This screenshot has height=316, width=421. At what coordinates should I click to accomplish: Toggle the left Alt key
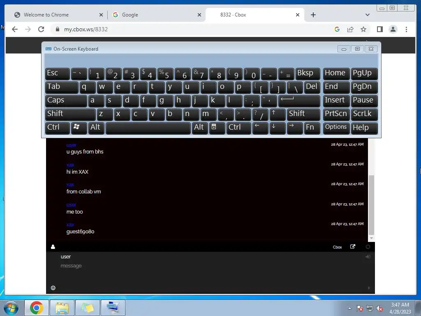[x=96, y=128]
